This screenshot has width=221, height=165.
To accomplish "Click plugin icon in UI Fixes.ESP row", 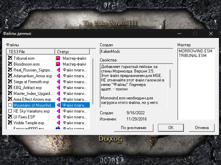I will (x=58, y=117).
